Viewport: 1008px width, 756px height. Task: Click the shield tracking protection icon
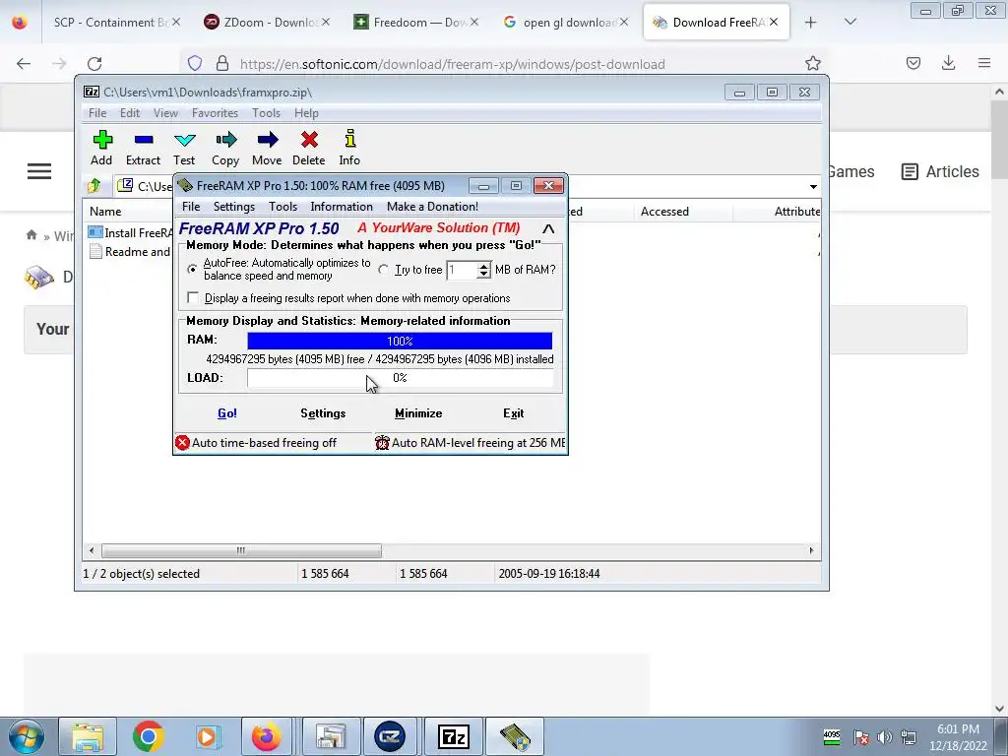[195, 63]
